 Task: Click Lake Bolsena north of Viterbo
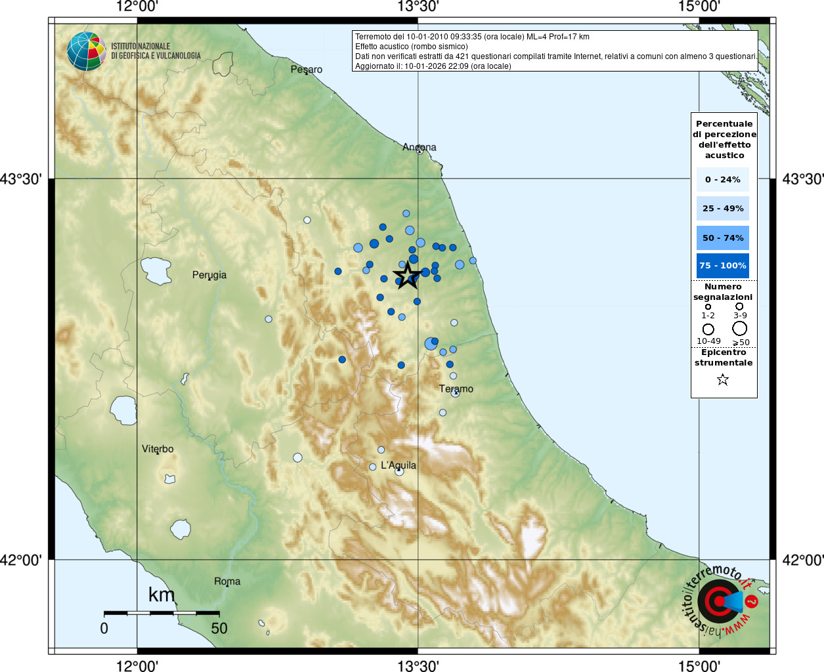[123, 410]
